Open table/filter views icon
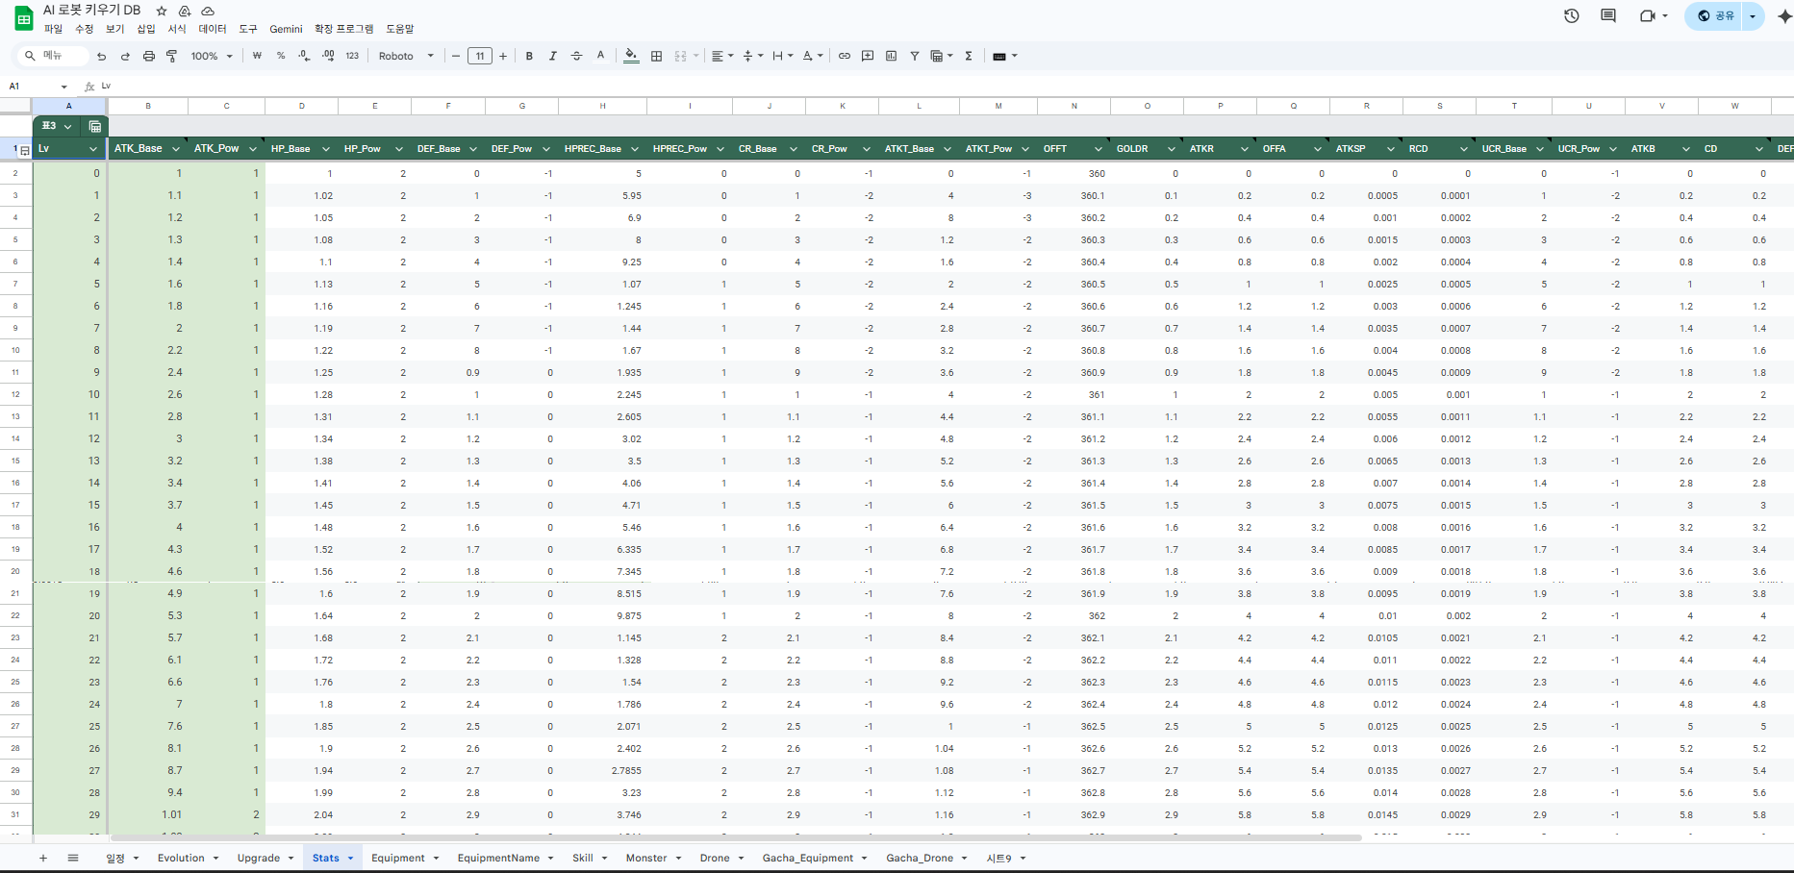This screenshot has height=873, width=1794. click(941, 56)
